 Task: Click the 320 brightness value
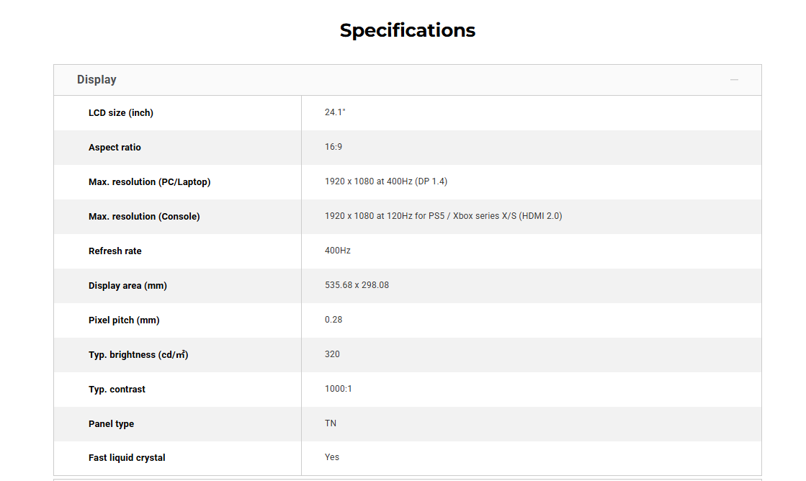332,354
